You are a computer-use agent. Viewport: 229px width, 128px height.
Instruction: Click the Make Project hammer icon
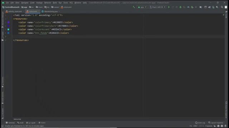pyautogui.click(x=133, y=7)
